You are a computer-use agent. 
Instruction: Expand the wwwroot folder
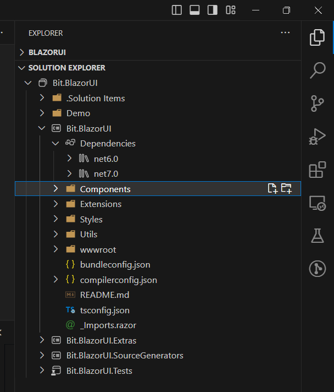point(55,249)
